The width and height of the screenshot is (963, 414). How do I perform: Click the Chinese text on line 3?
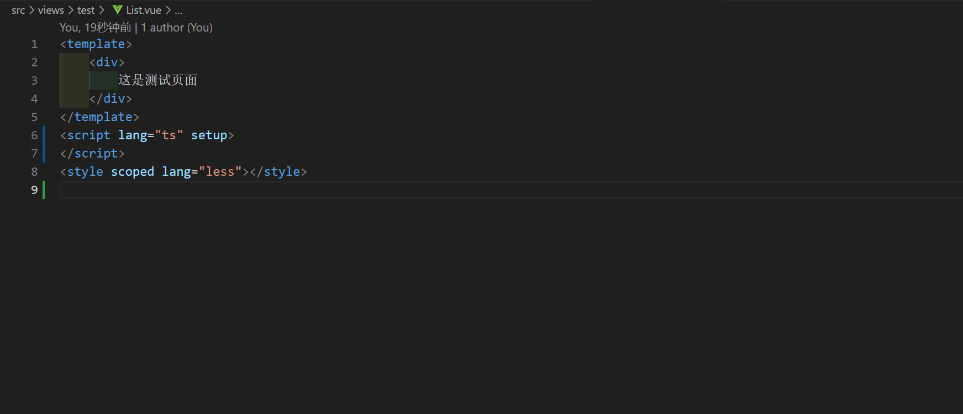157,80
